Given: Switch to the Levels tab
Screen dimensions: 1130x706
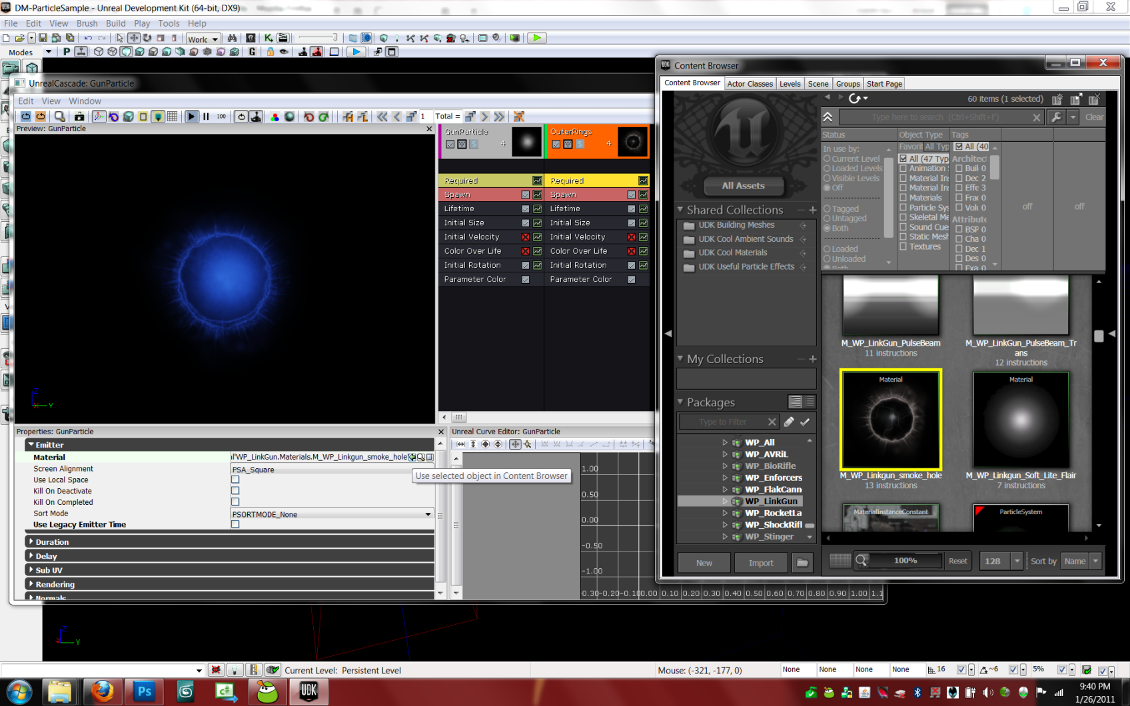Looking at the screenshot, I should point(790,84).
